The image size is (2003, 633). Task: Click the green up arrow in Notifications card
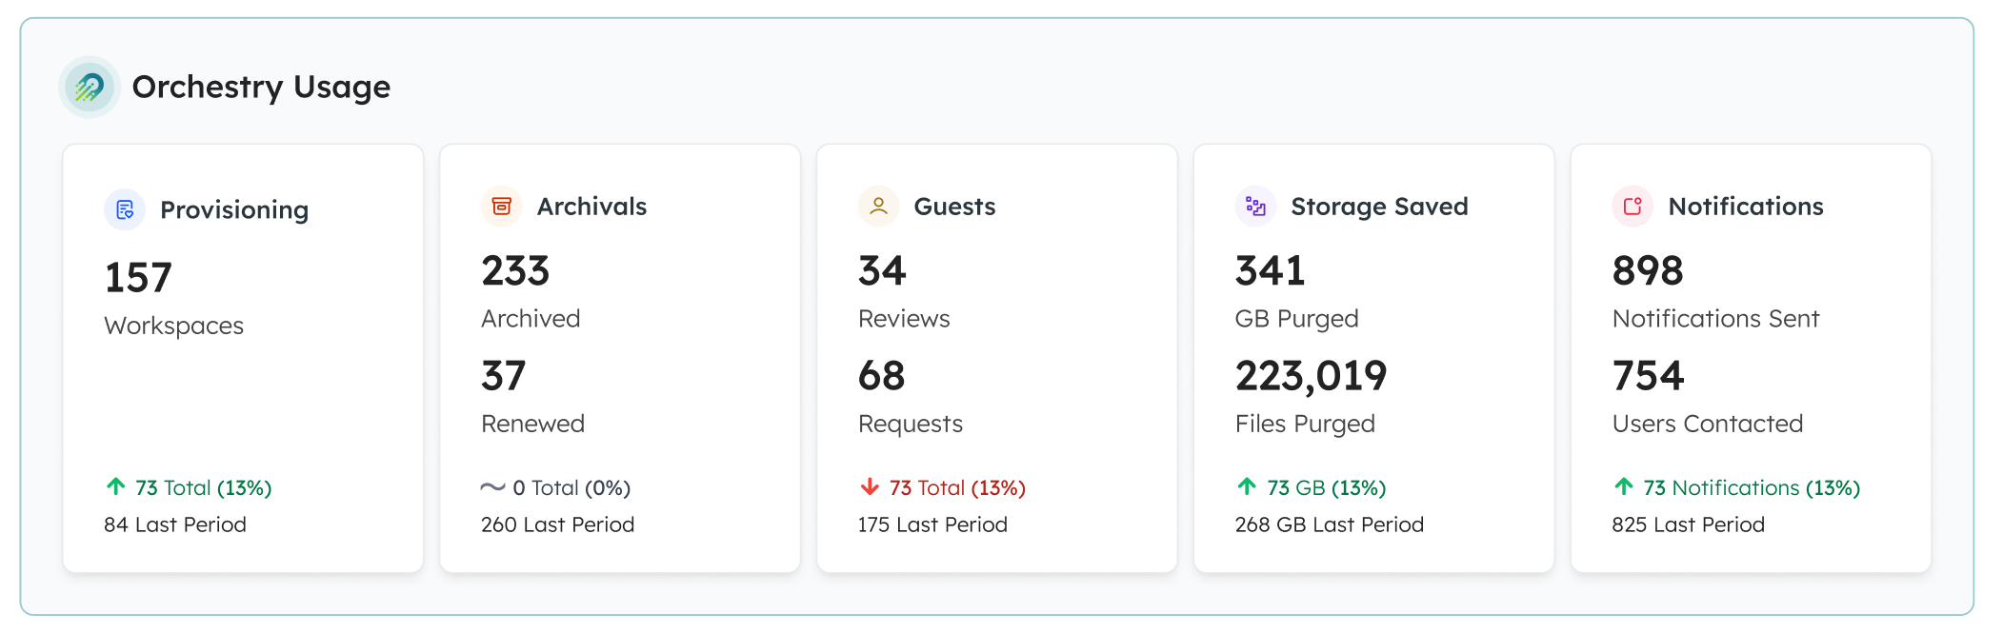coord(1624,486)
